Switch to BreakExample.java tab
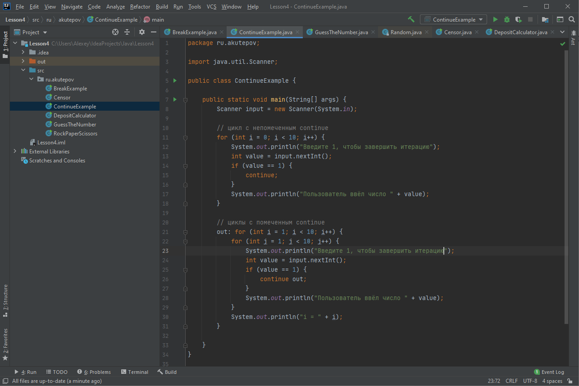Viewport: 579px width, 386px height. coord(194,32)
